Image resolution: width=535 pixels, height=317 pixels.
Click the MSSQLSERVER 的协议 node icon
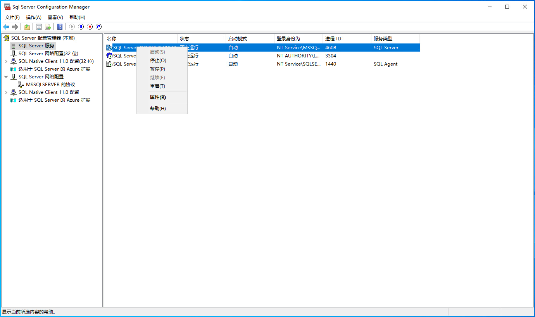[21, 85]
